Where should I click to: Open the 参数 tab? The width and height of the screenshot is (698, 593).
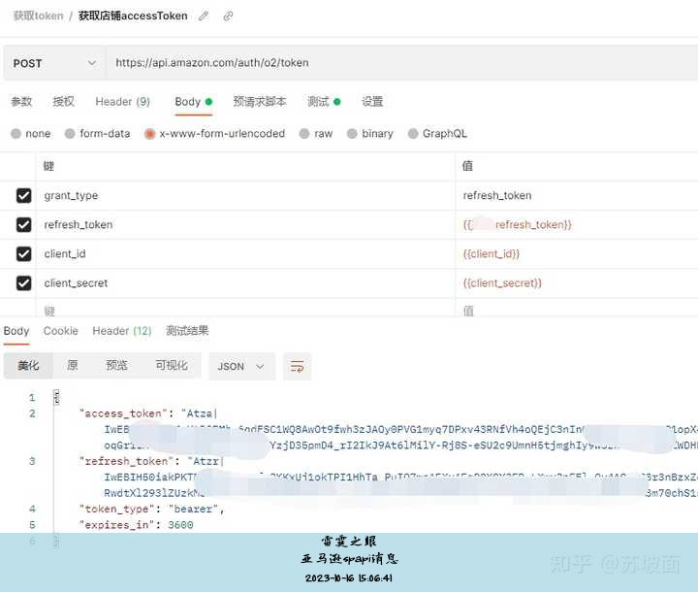coord(21,102)
